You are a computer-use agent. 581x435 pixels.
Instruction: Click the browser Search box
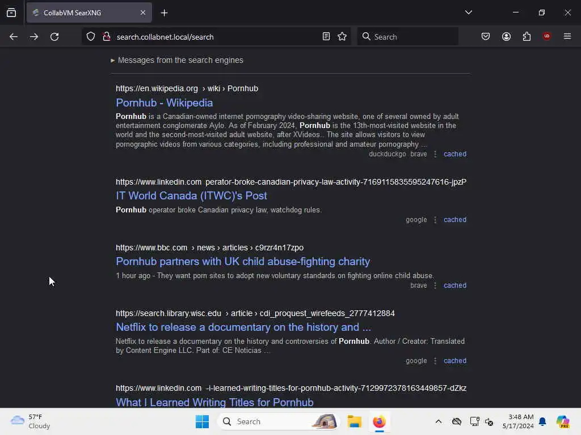[x=407, y=37]
